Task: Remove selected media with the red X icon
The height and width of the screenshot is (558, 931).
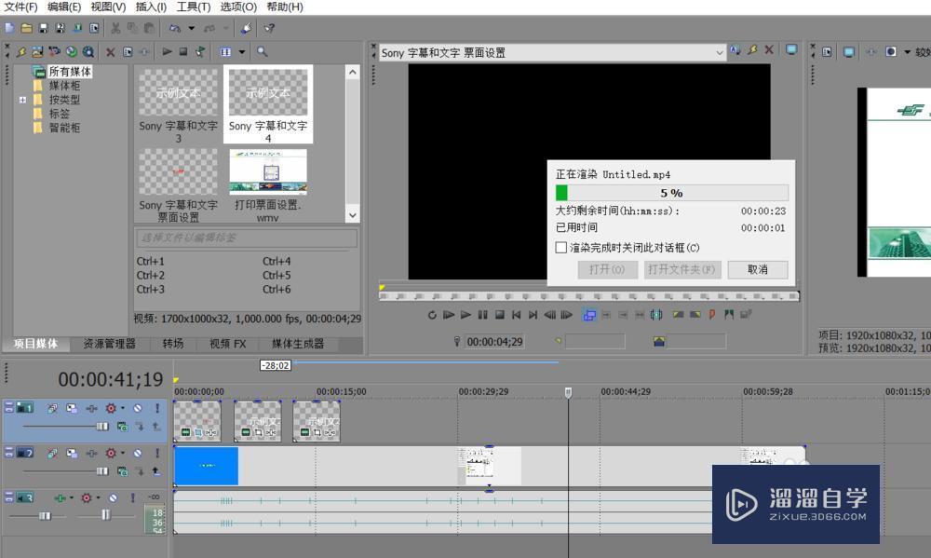Action: point(111,51)
